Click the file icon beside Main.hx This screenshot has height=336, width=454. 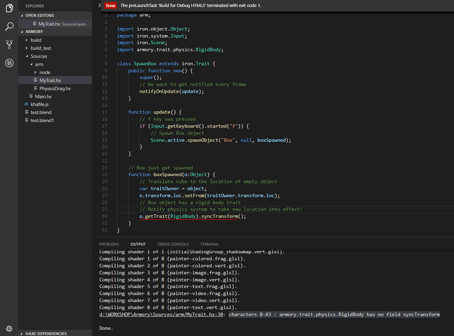click(x=31, y=96)
